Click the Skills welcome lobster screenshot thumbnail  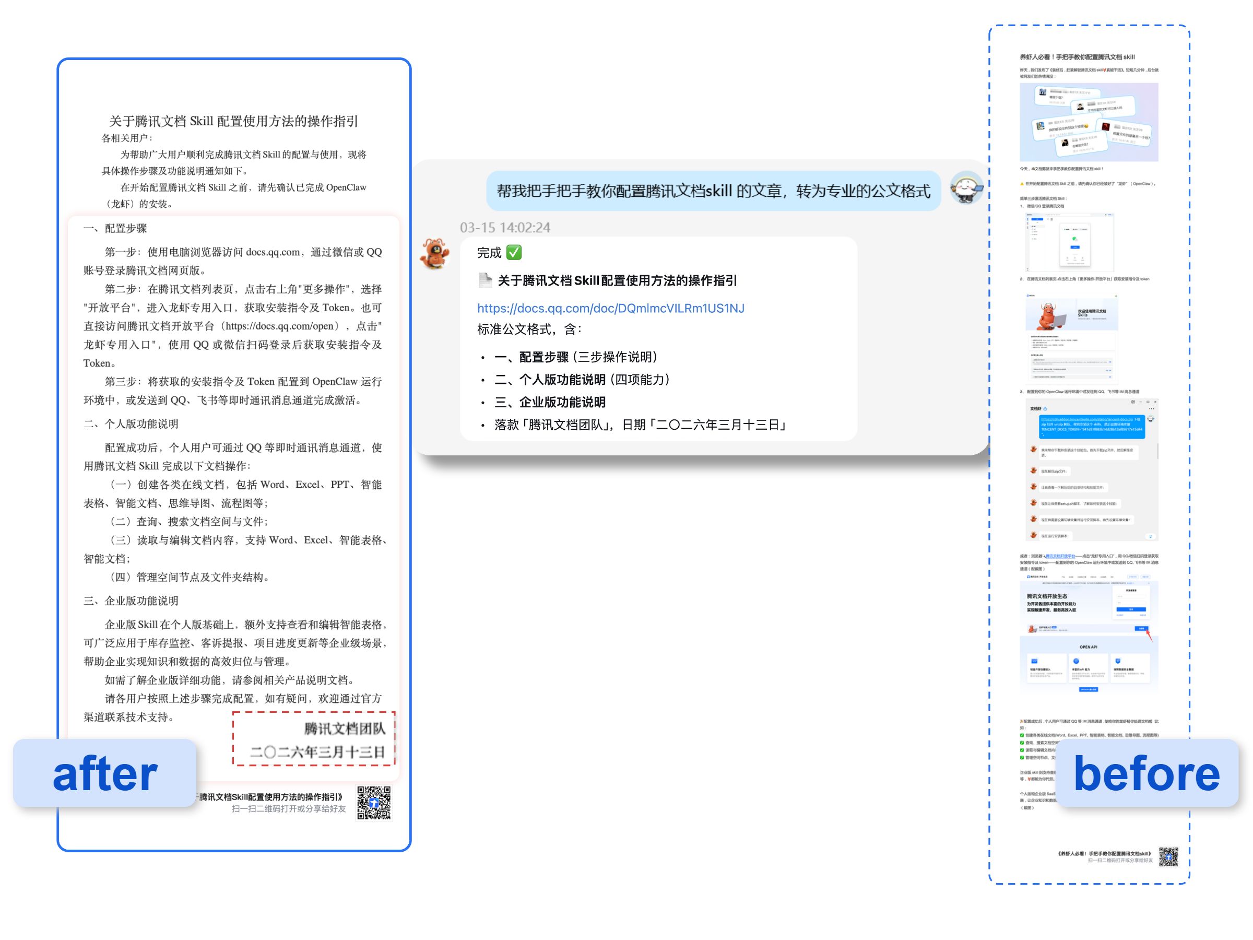tap(1071, 338)
